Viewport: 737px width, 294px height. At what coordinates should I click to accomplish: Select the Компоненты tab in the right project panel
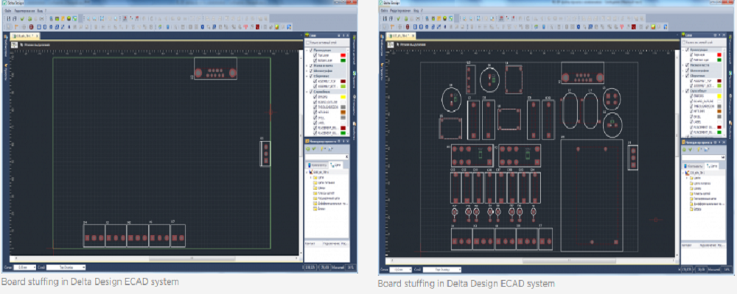point(692,167)
